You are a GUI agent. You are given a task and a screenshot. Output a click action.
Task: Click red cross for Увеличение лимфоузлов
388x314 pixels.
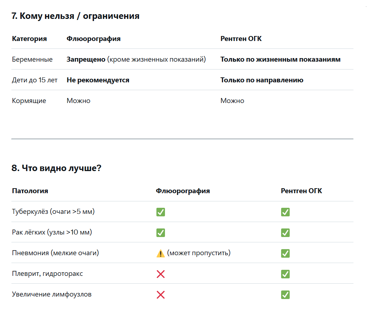(160, 295)
